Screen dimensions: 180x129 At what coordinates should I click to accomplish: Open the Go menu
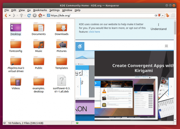[29, 10]
